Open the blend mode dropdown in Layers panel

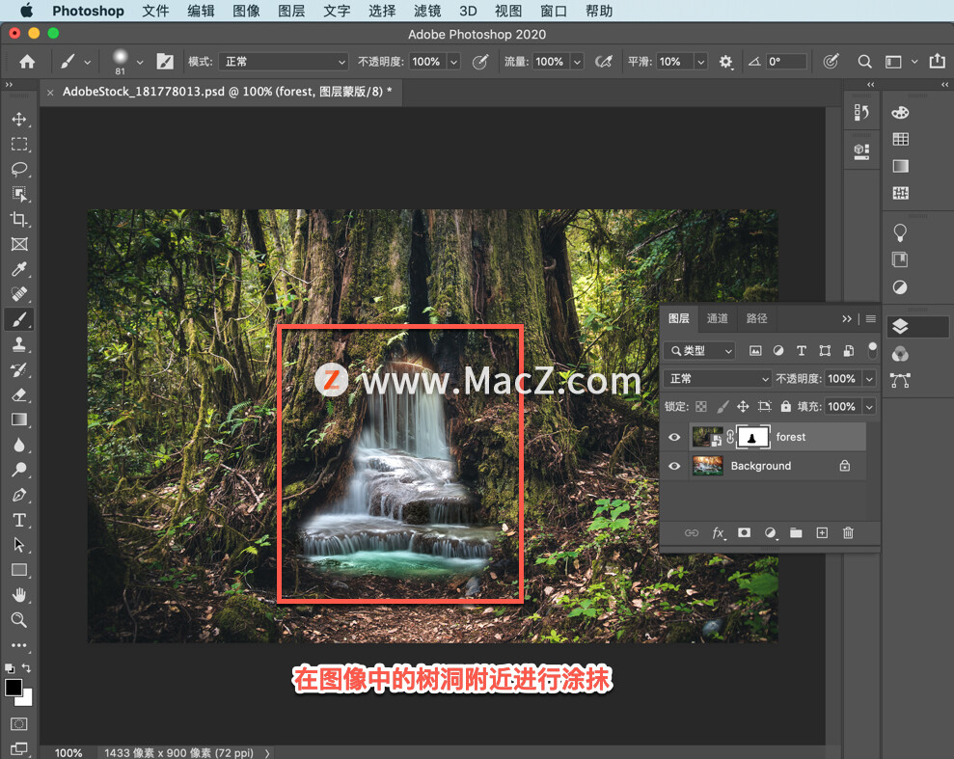716,378
